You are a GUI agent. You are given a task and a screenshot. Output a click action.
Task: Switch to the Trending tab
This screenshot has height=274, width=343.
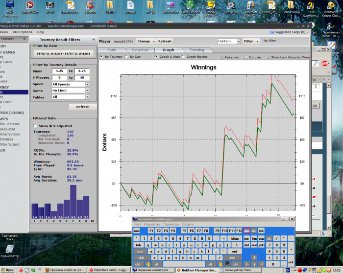196,50
